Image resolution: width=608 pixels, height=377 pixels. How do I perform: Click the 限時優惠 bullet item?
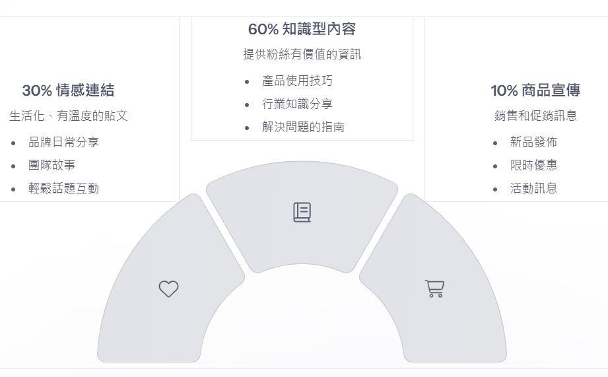point(533,165)
